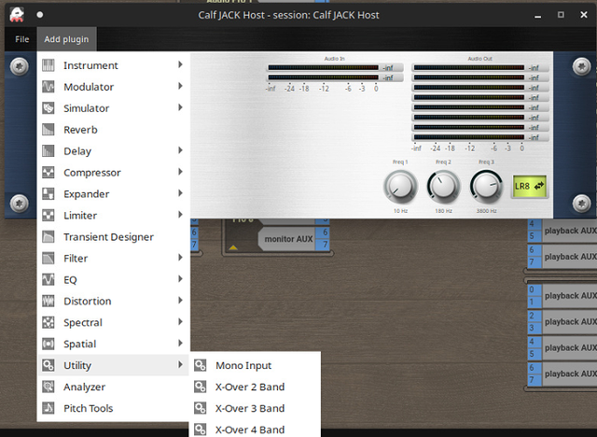Expand the Simulator submenu arrow
Viewport: 597px width, 437px height.
[180, 107]
